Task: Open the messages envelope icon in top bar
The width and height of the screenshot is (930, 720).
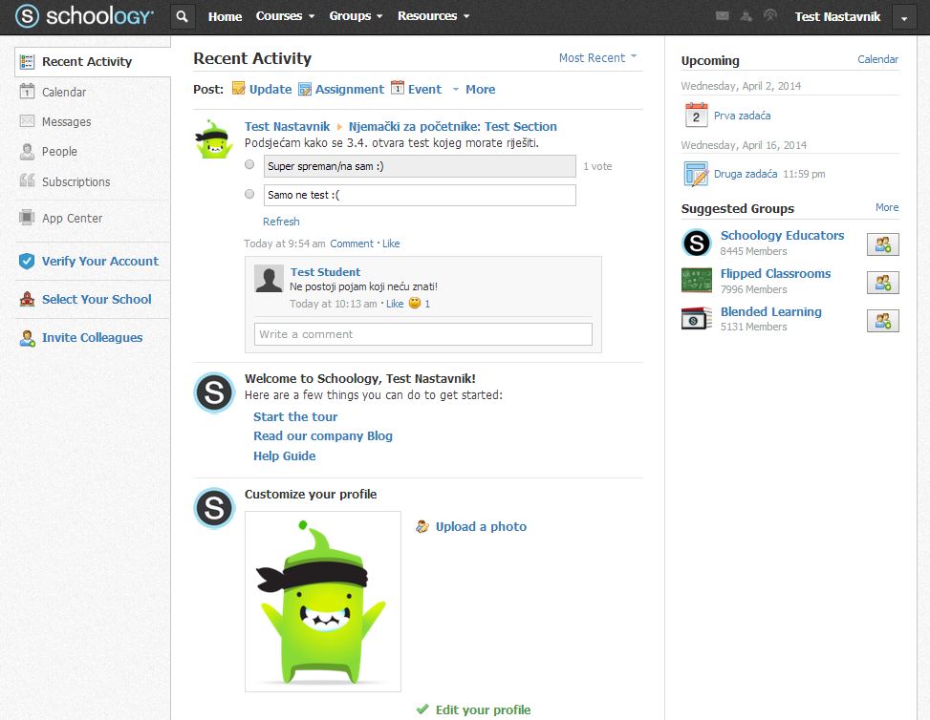Action: (x=722, y=16)
